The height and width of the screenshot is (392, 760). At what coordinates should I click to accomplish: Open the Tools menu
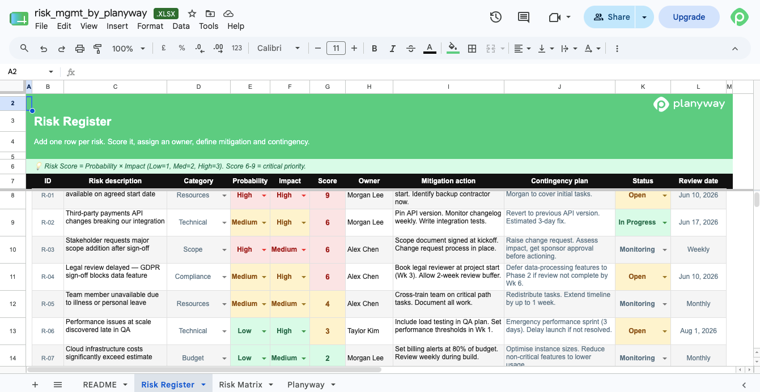[209, 26]
